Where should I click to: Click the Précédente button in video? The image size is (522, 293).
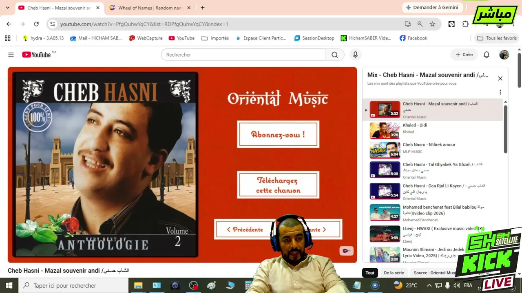pos(245,230)
